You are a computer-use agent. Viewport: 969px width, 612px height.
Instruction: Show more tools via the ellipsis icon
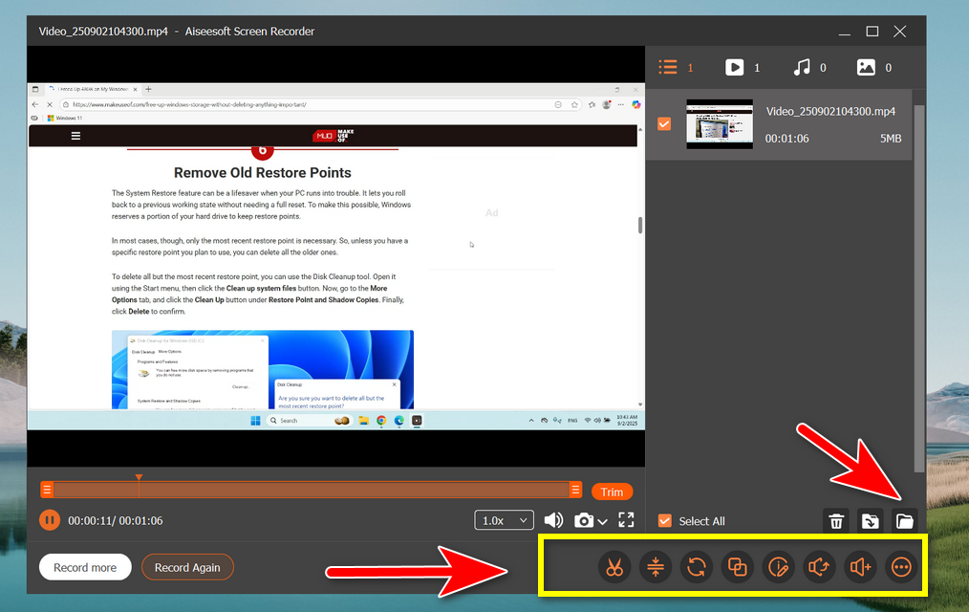pos(900,567)
